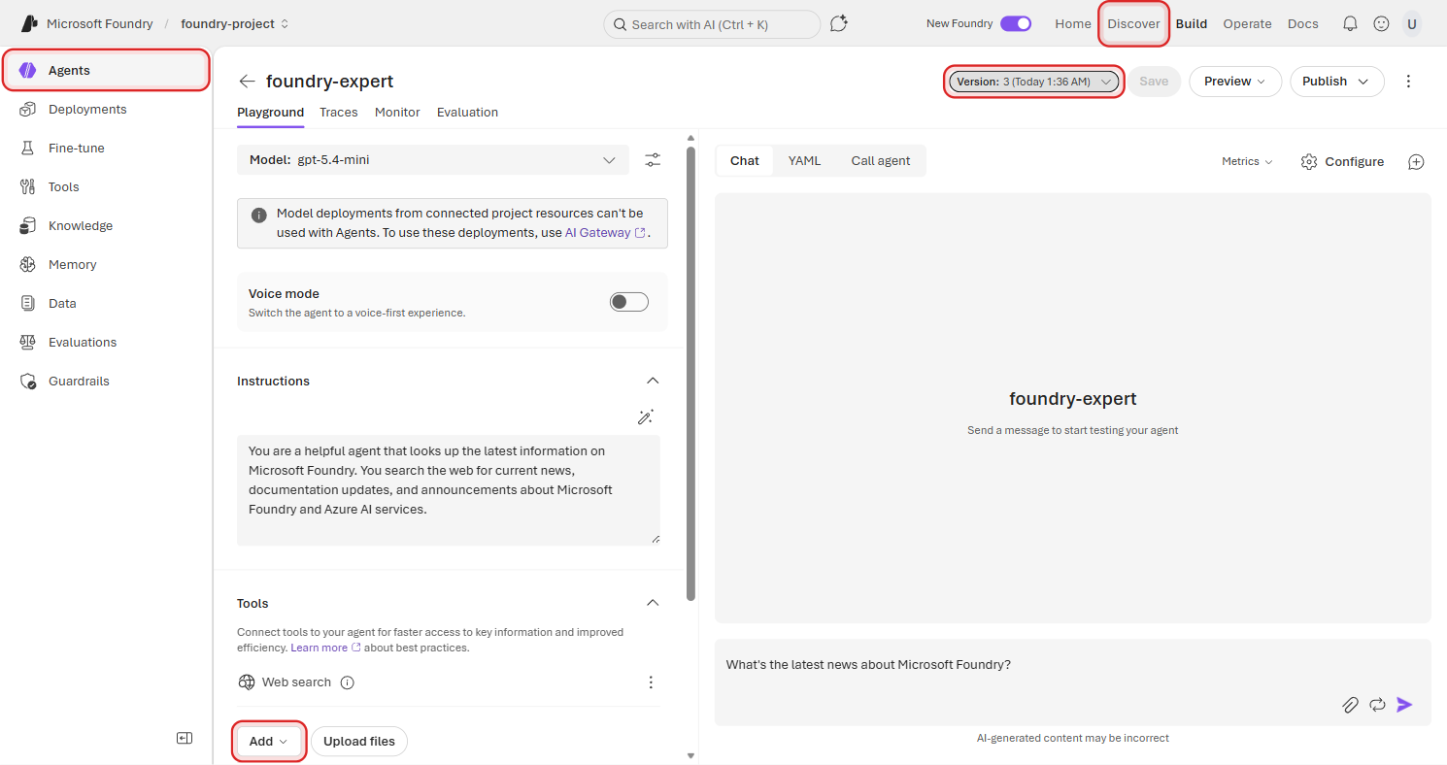Click the info icon next to Web search
Viewport: 1447px width, 765px height.
(x=348, y=682)
